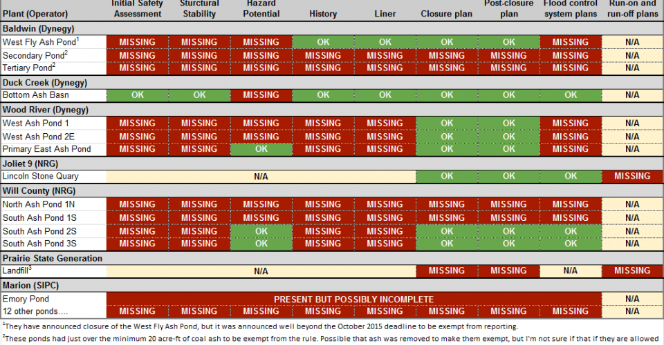Select the Wood River (Dynegy) group row
This screenshot has height=345, width=664.
tap(331, 110)
